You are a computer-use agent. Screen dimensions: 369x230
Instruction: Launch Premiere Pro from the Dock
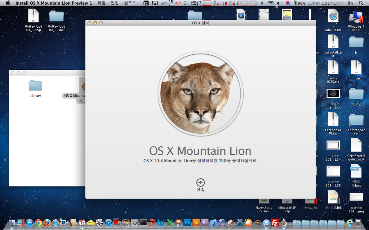tap(205, 222)
